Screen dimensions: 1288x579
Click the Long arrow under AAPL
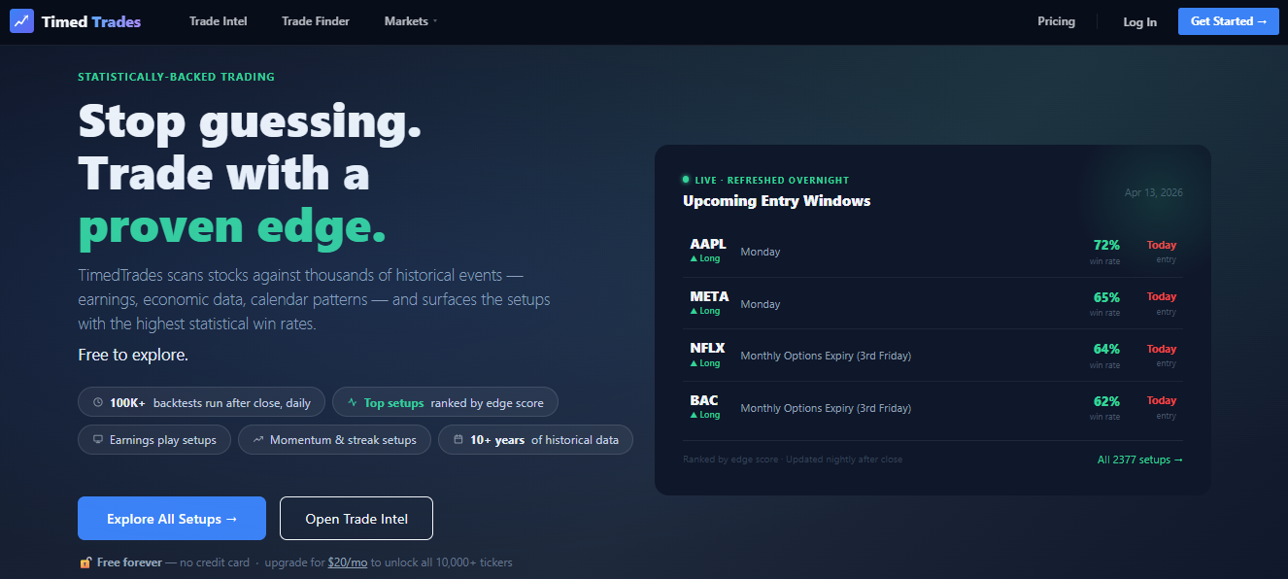click(x=694, y=259)
